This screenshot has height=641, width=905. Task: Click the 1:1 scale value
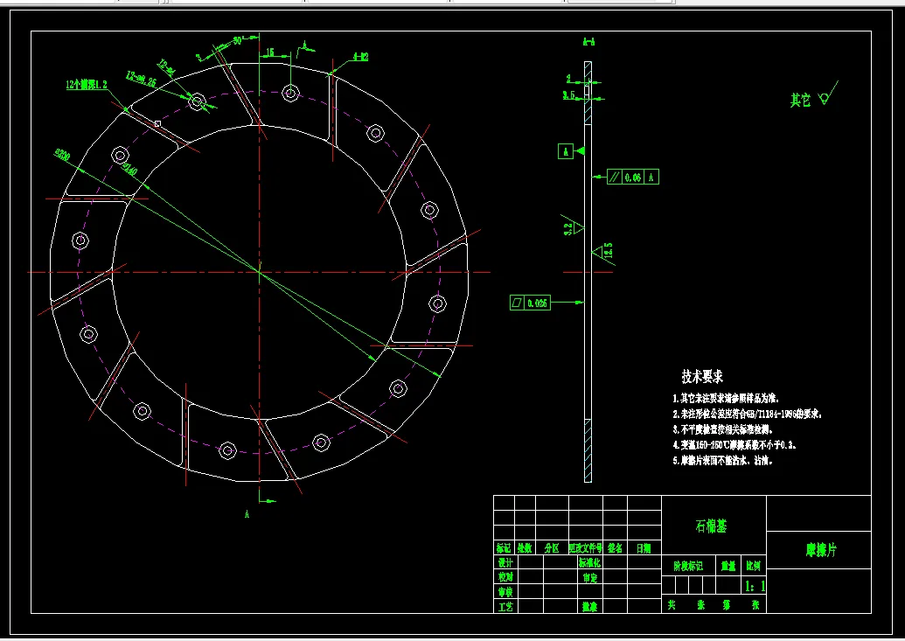(755, 586)
